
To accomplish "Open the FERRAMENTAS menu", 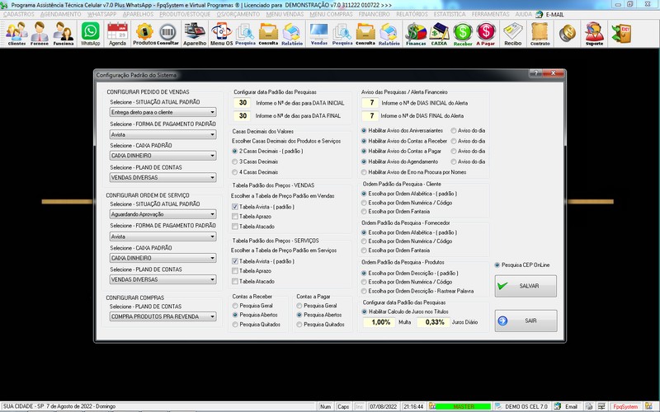I will (490, 14).
